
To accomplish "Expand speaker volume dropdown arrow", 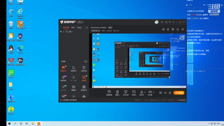I will 153,92.
